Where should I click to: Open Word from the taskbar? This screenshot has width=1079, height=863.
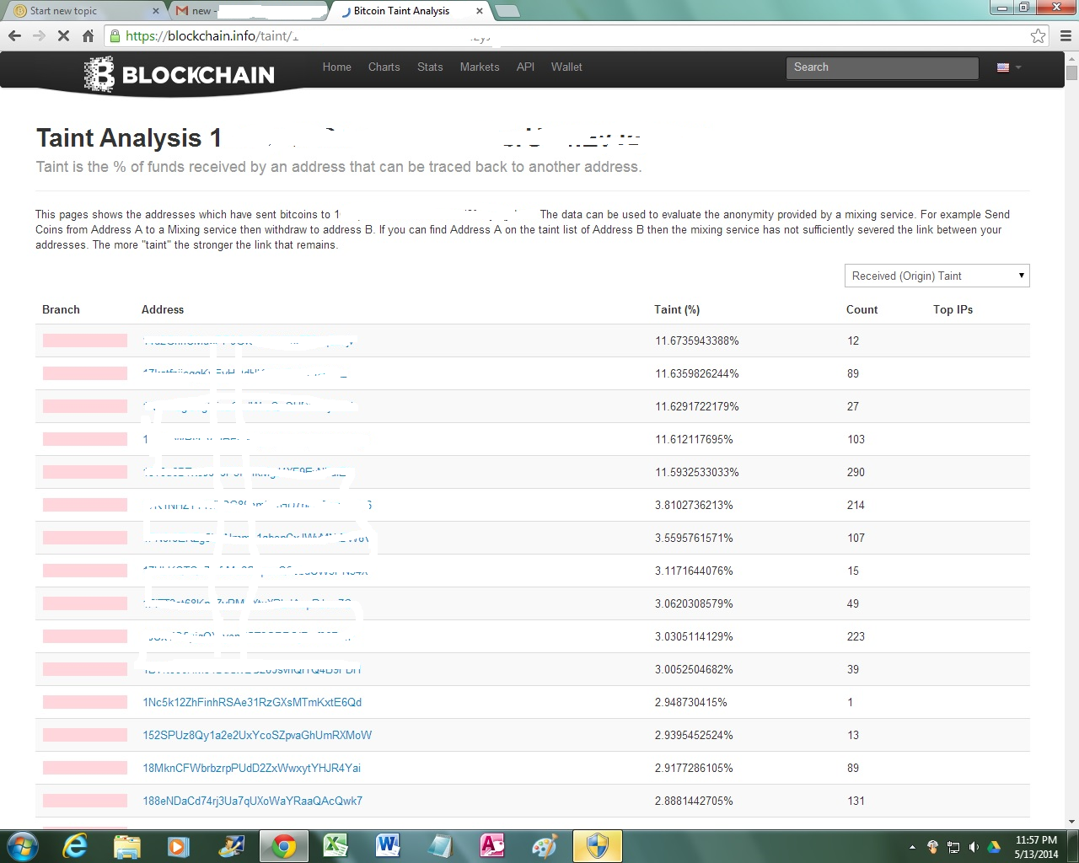click(x=388, y=846)
